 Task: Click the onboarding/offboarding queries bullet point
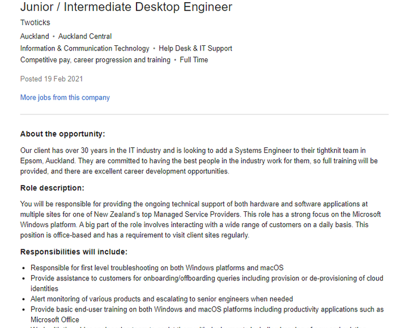pyautogui.click(x=207, y=283)
